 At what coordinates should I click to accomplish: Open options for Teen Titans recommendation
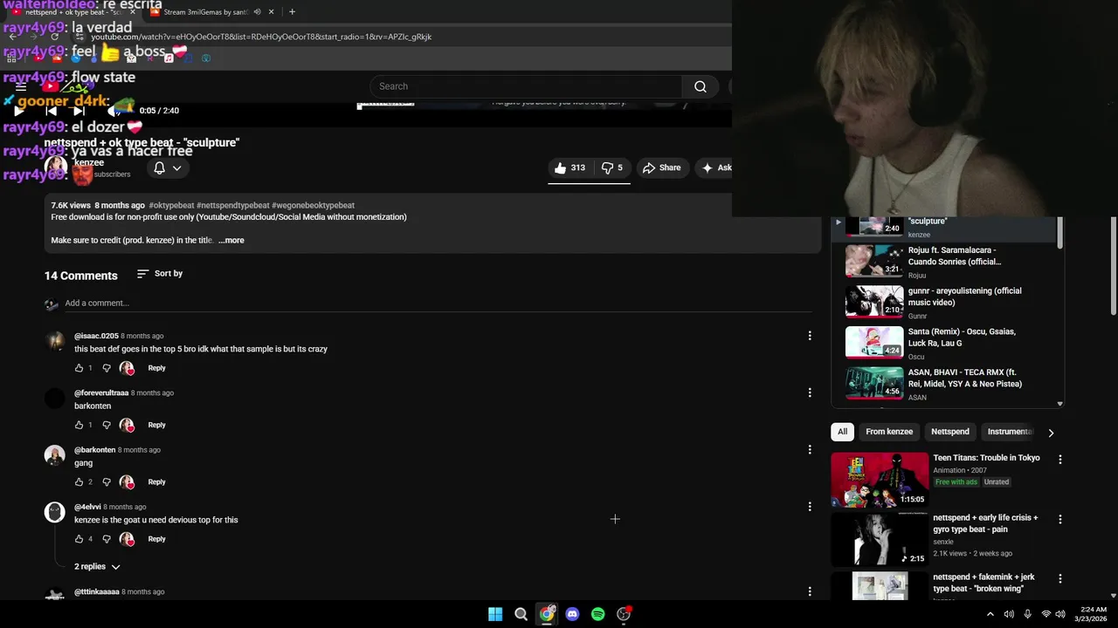click(1060, 460)
